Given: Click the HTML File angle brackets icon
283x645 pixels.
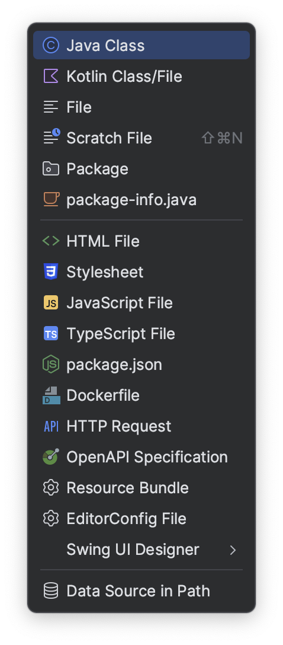Looking at the screenshot, I should (x=51, y=241).
